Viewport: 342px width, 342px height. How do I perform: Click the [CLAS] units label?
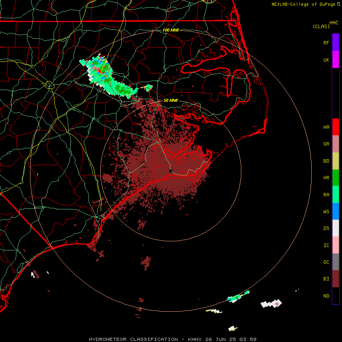(321, 27)
